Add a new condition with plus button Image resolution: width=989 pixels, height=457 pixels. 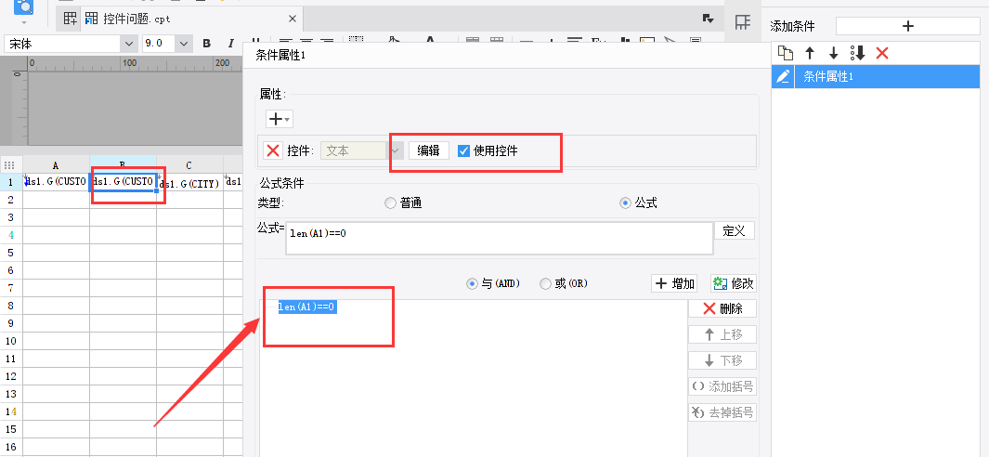[907, 26]
